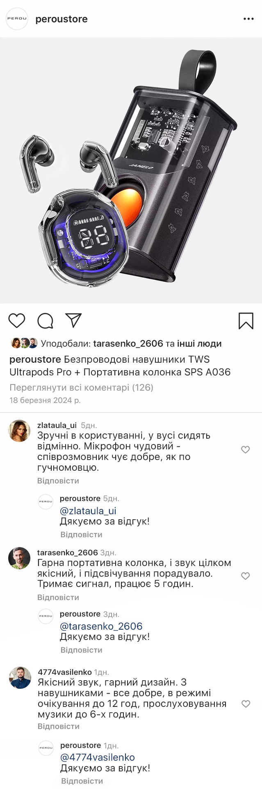Share the post with the paper plane icon
The image size is (262, 796).
(73, 320)
